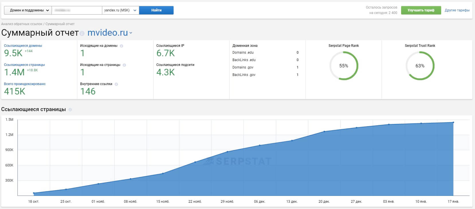Click the 'Всего проиндексировано' label
Screen dimensions: 475x209
click(x=25, y=84)
